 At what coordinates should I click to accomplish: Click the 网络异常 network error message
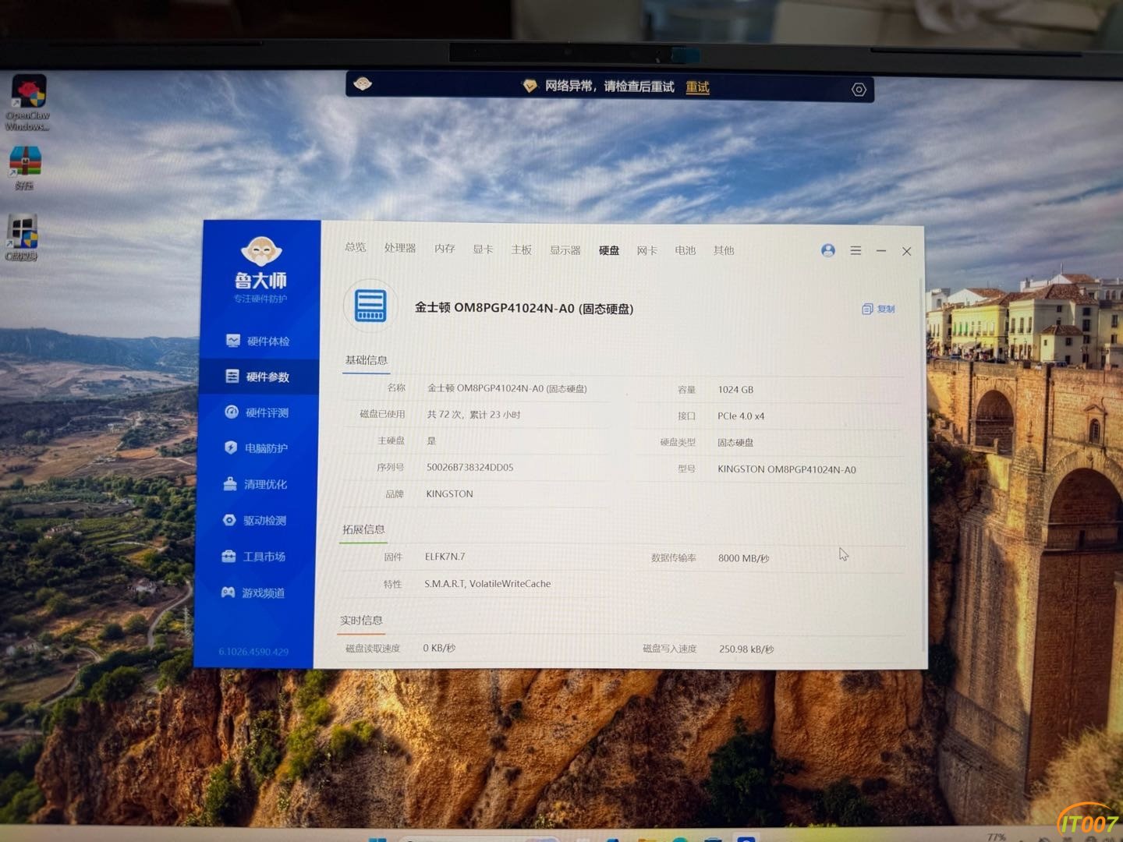tap(609, 87)
